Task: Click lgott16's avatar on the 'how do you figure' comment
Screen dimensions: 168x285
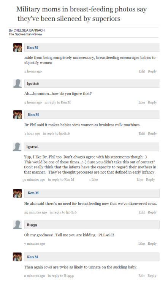Action: pos(17,84)
